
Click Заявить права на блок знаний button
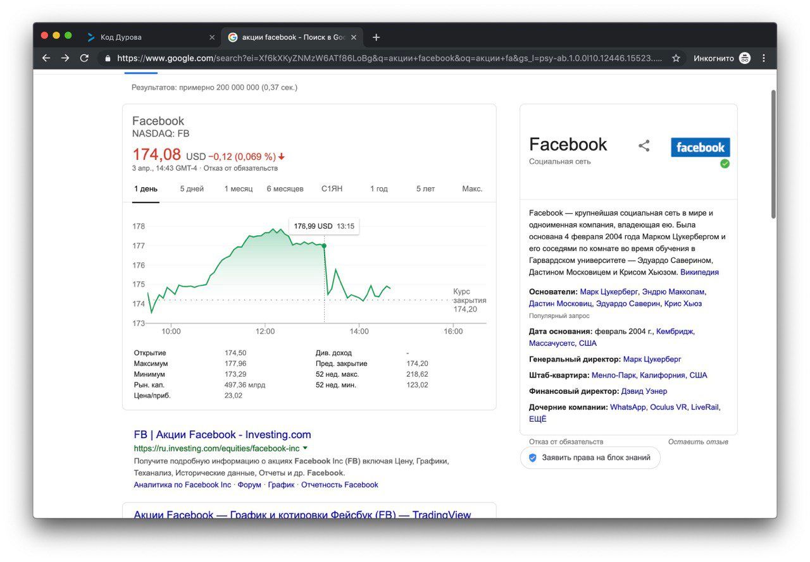click(590, 458)
